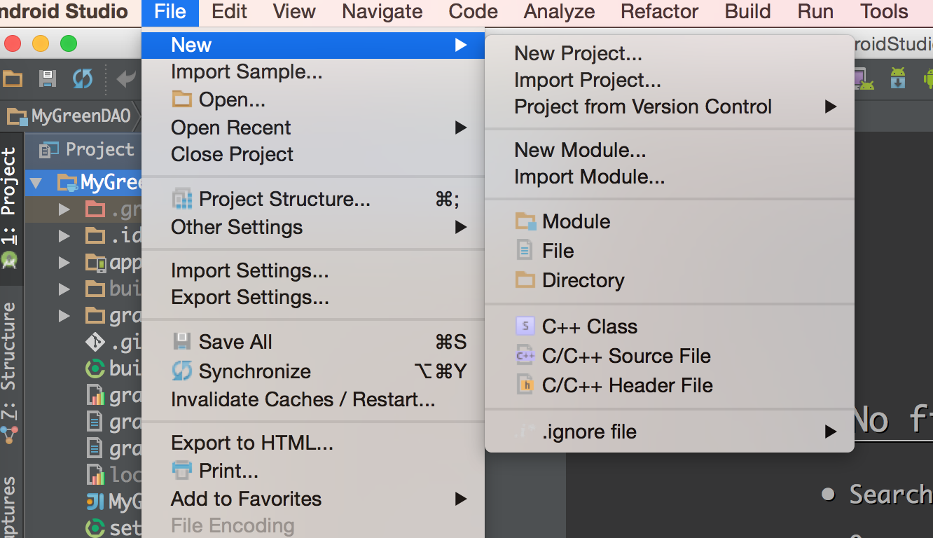Viewport: 933px width, 538px height.
Task: Expand the MyGreenDAO project tree root
Action: [36, 184]
